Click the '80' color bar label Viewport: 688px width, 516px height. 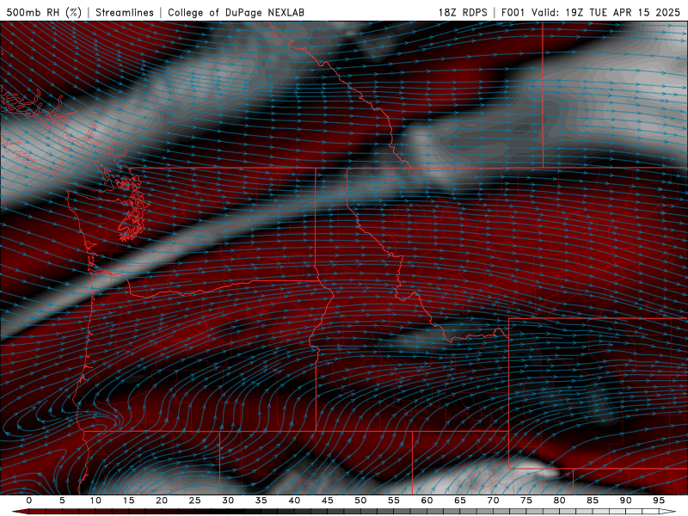[560, 501]
